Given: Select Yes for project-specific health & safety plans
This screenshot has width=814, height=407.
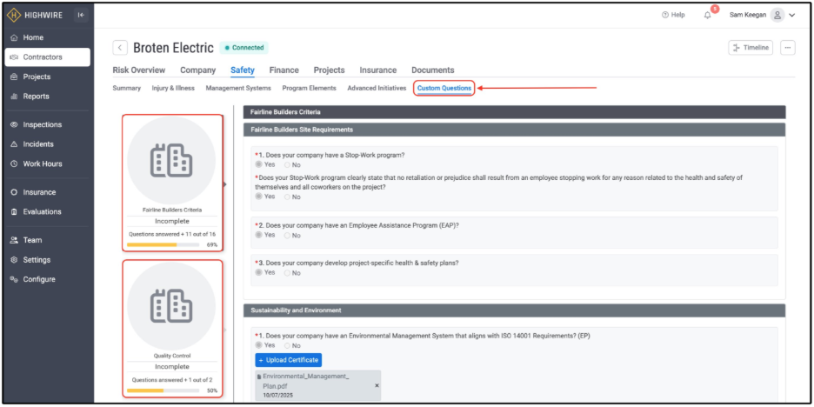Looking at the screenshot, I should [x=258, y=272].
